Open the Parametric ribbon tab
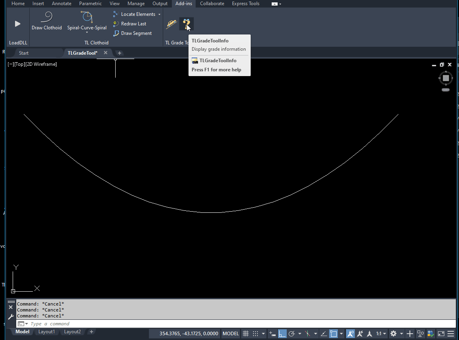Screen dimensions: 459x340 click(x=90, y=4)
